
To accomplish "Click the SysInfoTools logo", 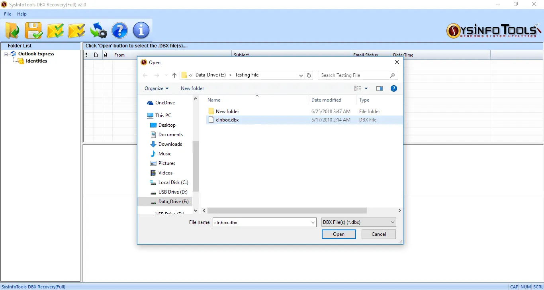I will (x=493, y=31).
